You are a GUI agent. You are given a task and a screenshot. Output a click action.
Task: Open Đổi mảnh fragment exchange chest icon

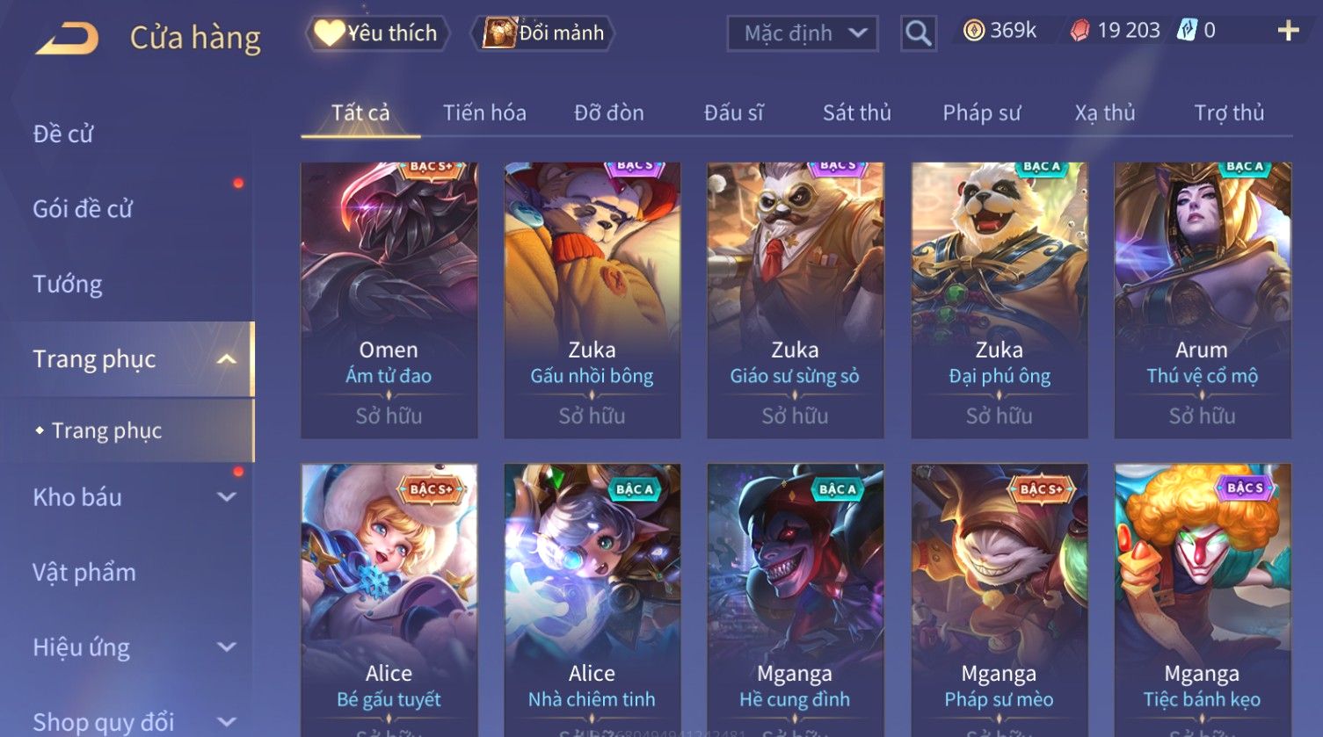click(498, 33)
